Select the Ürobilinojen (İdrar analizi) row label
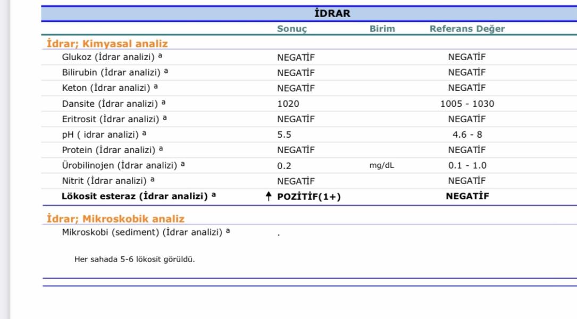 (x=123, y=165)
